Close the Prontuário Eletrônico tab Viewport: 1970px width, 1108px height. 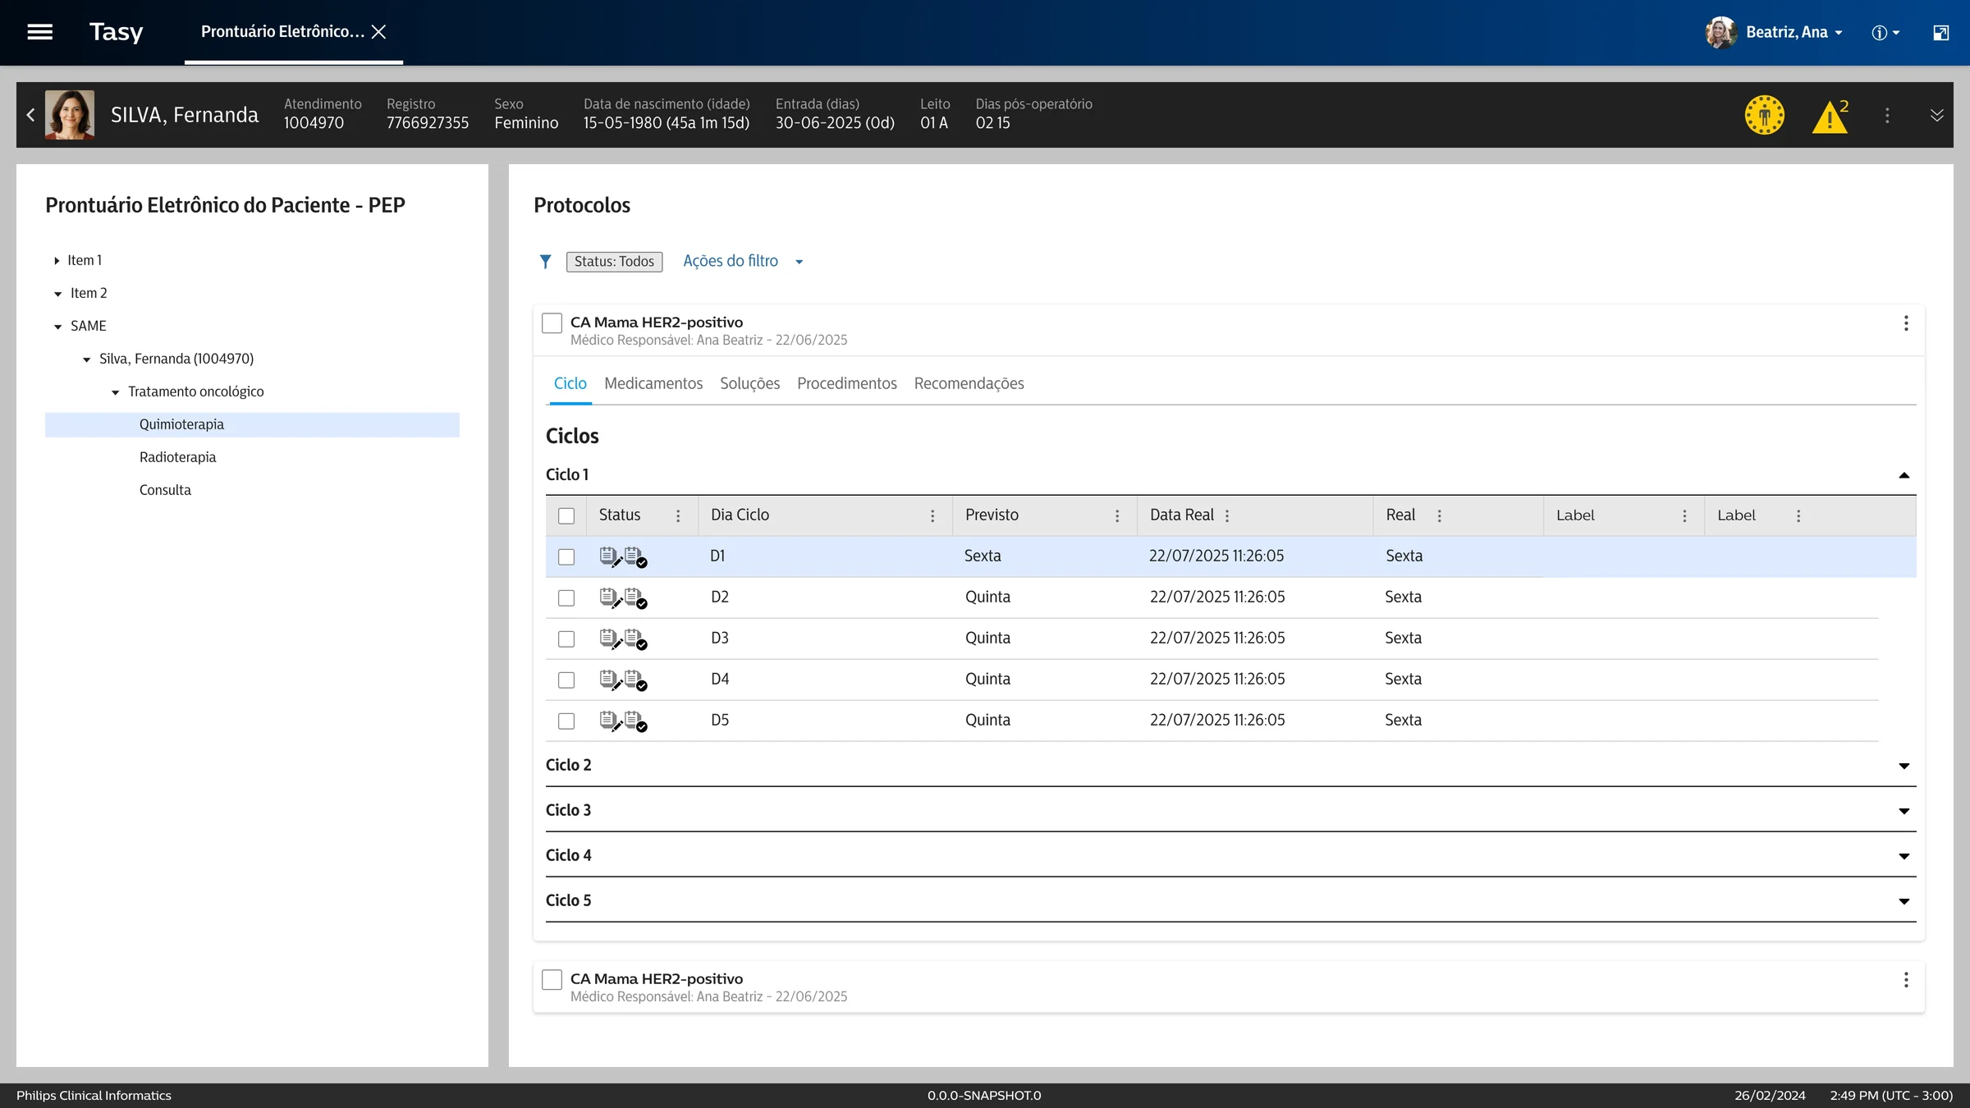coord(378,32)
